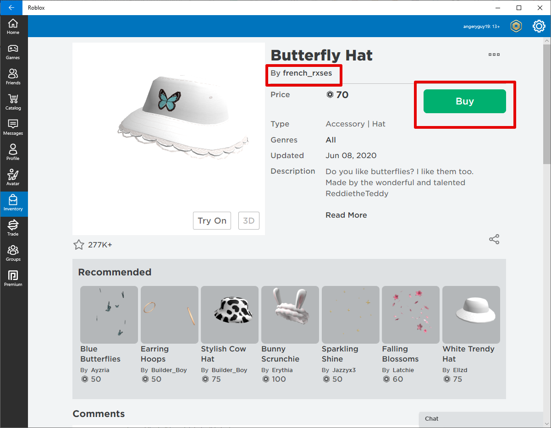Open Inventory in the sidebar
The width and height of the screenshot is (551, 428).
13,203
